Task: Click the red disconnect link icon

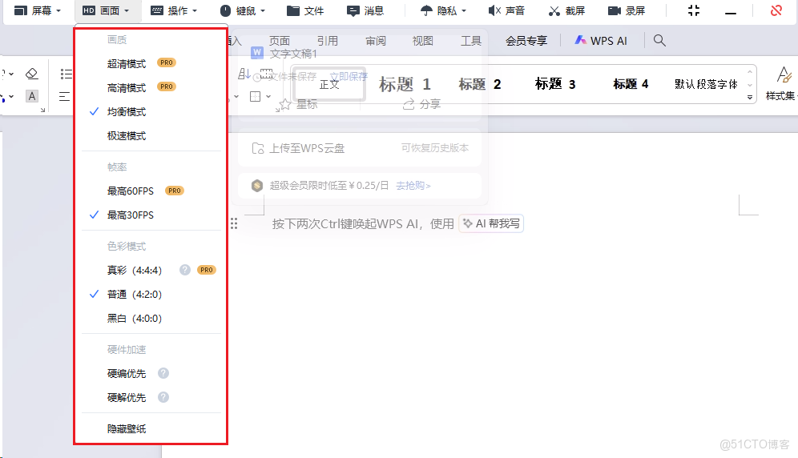Action: click(x=776, y=10)
